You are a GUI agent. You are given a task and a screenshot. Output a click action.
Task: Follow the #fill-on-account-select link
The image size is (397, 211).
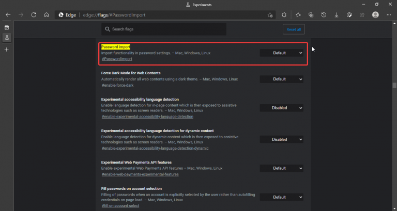coord(120,206)
